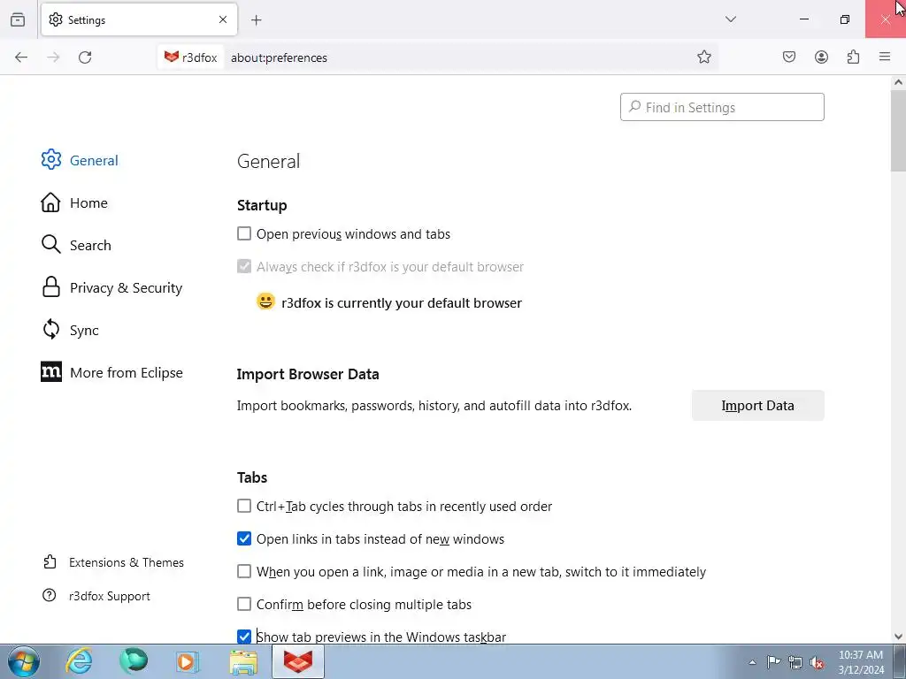
Task: Open a new tab with plus
Action: (x=257, y=20)
